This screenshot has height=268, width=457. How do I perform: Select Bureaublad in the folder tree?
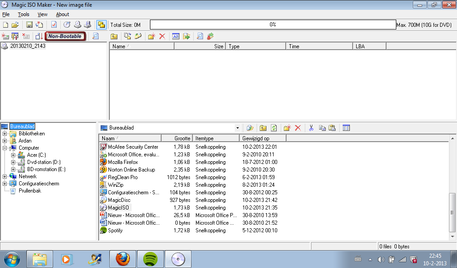pos(22,126)
